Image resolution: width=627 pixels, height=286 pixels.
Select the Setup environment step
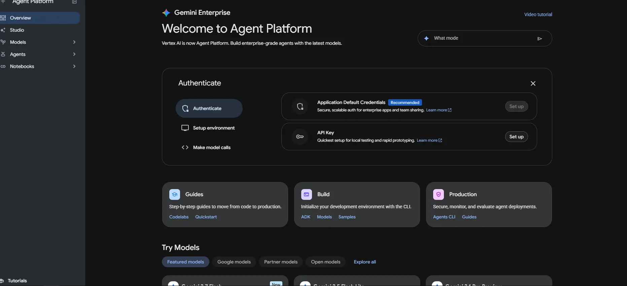[x=209, y=128]
